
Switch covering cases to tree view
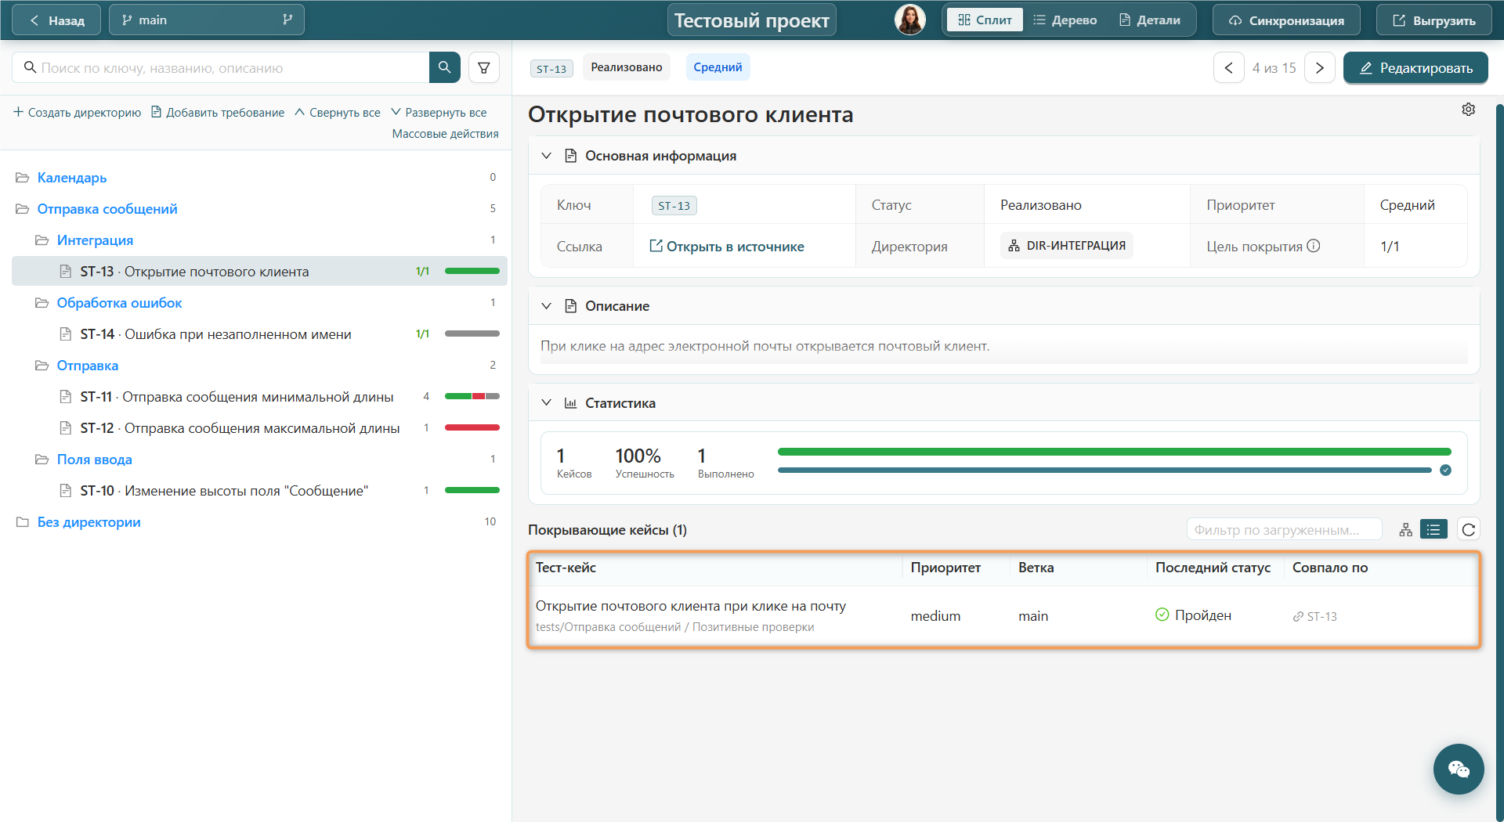click(1406, 530)
